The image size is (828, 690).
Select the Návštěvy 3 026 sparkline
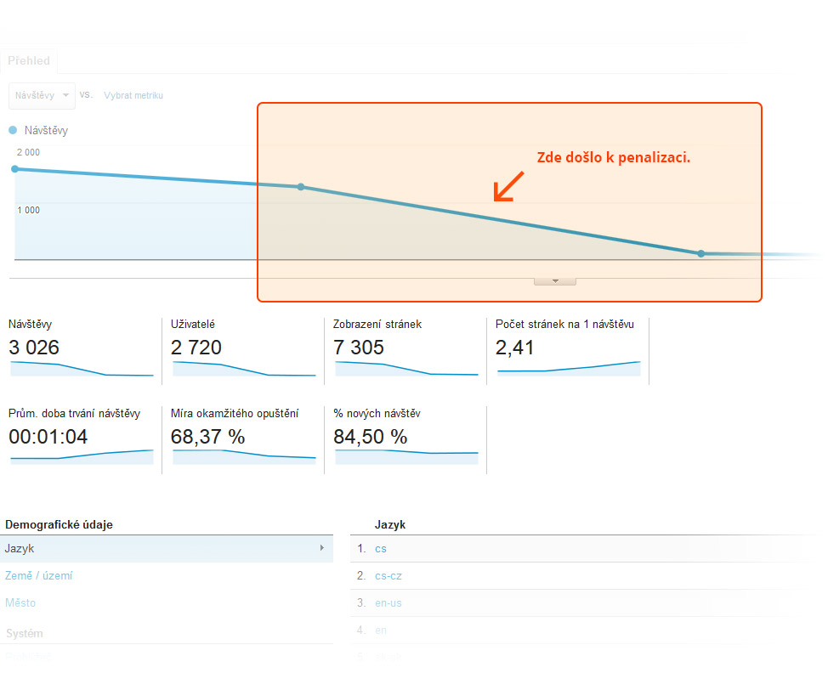[82, 368]
